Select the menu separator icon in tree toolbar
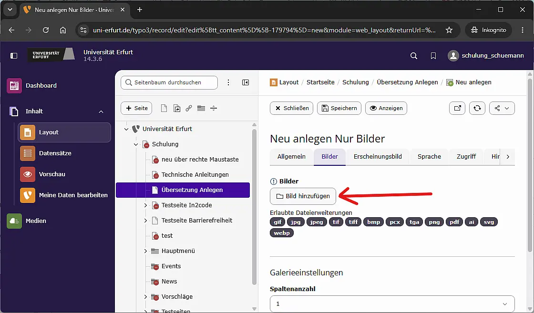534x313 pixels. click(214, 108)
